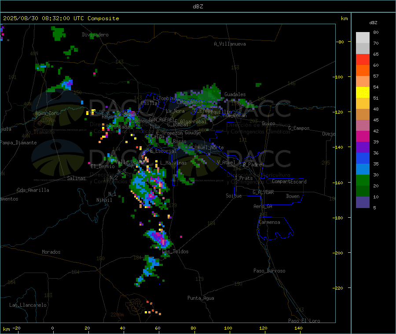Click the R_Padre location label
The width and height of the screenshot is (396, 334).
tap(252, 165)
